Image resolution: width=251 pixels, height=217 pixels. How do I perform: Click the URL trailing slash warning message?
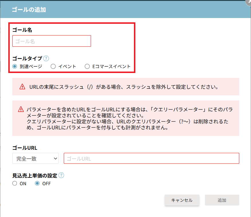coord(124,87)
